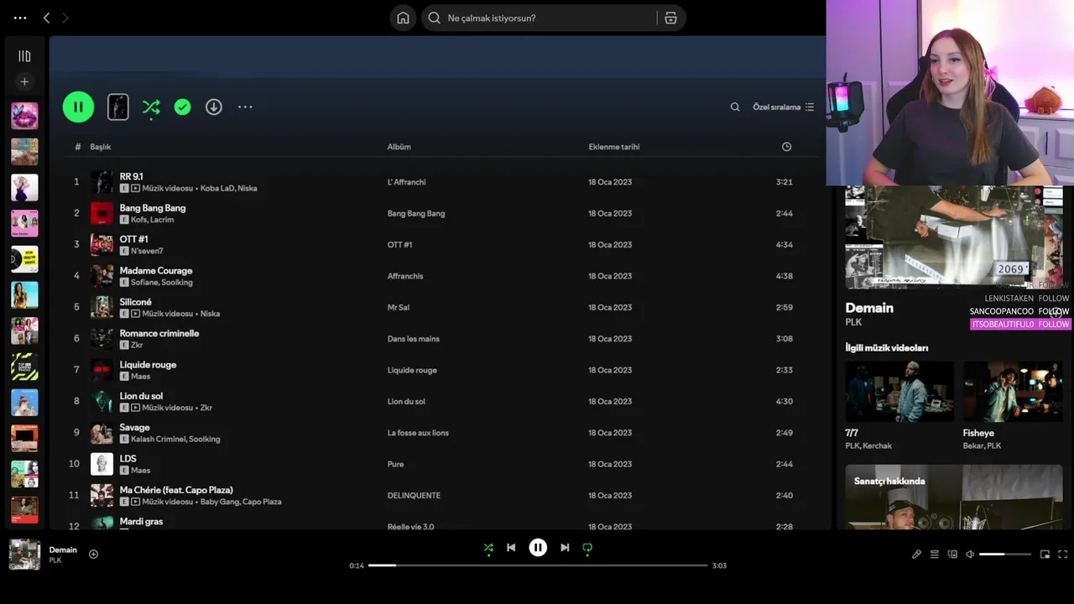Open the 'Özel sıralama' sort dropdown
1074x604 pixels.
click(783, 107)
